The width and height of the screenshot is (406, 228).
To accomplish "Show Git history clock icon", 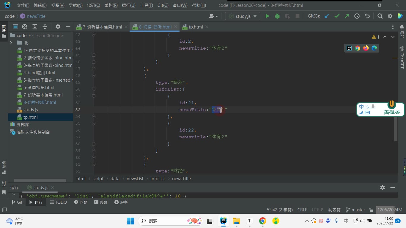I will coord(357,16).
